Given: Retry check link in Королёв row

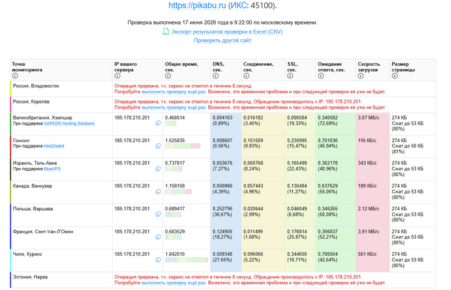Looking at the screenshot, I should (x=174, y=107).
